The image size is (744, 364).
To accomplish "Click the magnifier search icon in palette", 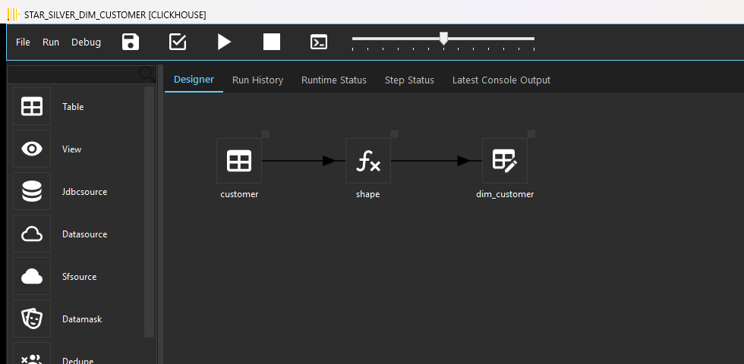I will pyautogui.click(x=147, y=74).
